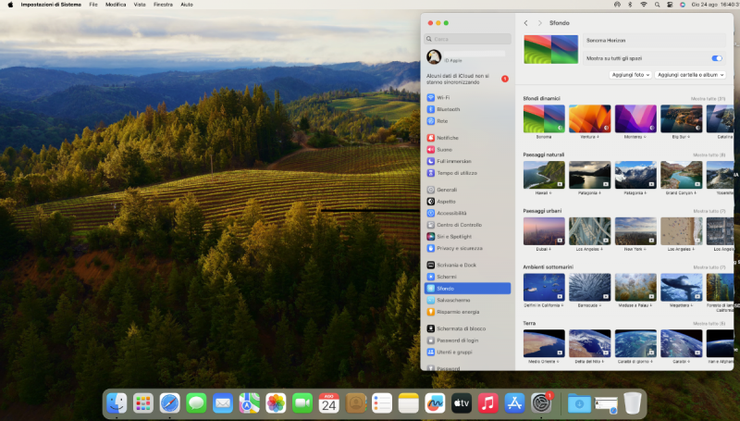Toggle the 'Mostra su tutti gli spazi' switch
The width and height of the screenshot is (740, 421).
pyautogui.click(x=717, y=58)
